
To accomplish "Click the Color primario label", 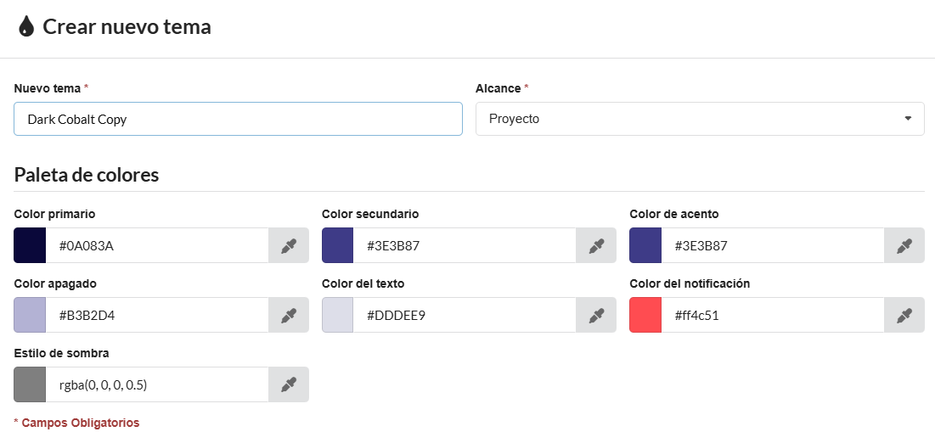I will (x=54, y=214).
